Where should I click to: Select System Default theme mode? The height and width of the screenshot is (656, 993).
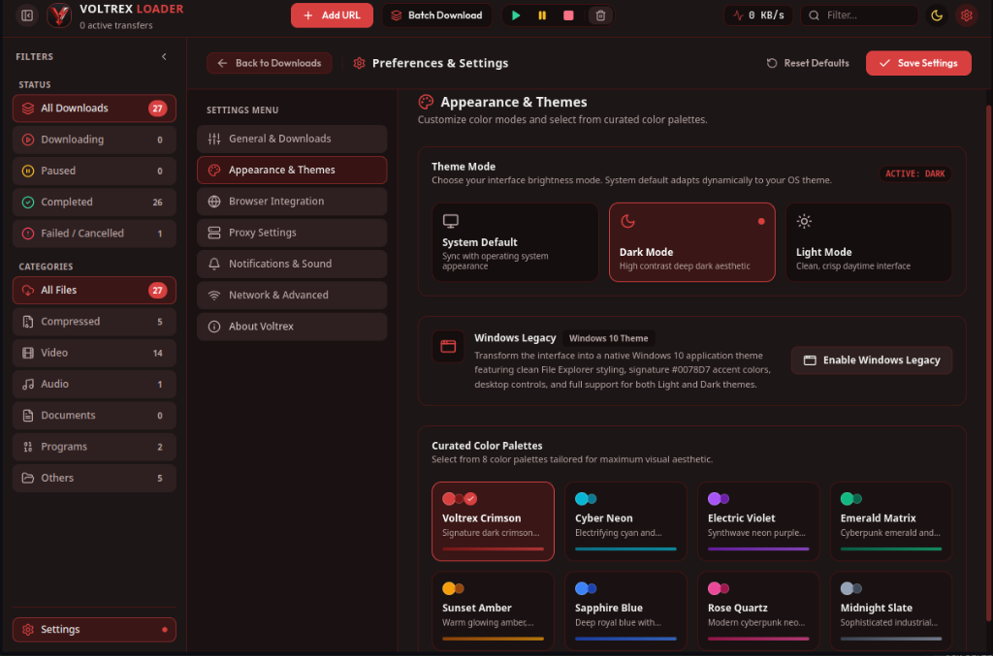point(516,242)
